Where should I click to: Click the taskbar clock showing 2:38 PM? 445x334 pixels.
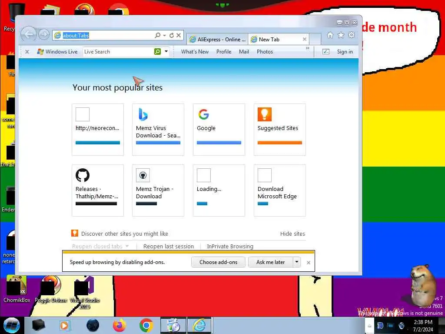click(423, 326)
